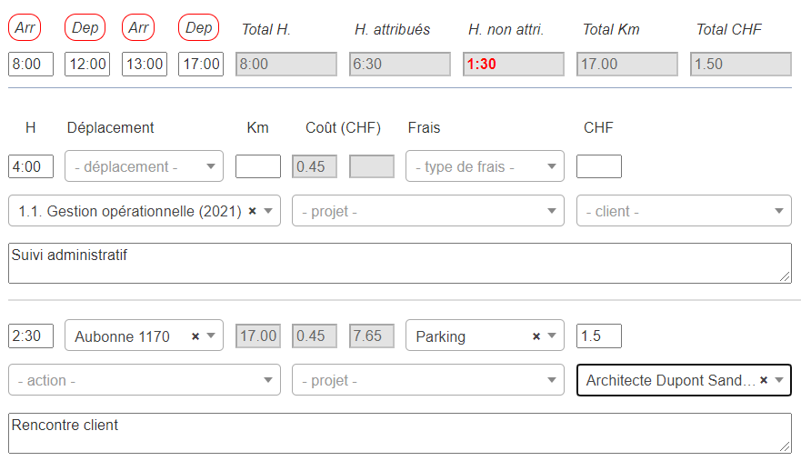Remove the Architecte Dupont client selection
The image size is (801, 461).
pyautogui.click(x=764, y=380)
